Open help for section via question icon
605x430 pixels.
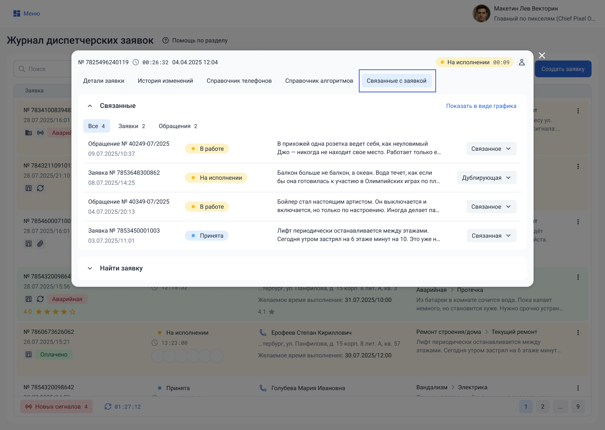click(x=166, y=40)
